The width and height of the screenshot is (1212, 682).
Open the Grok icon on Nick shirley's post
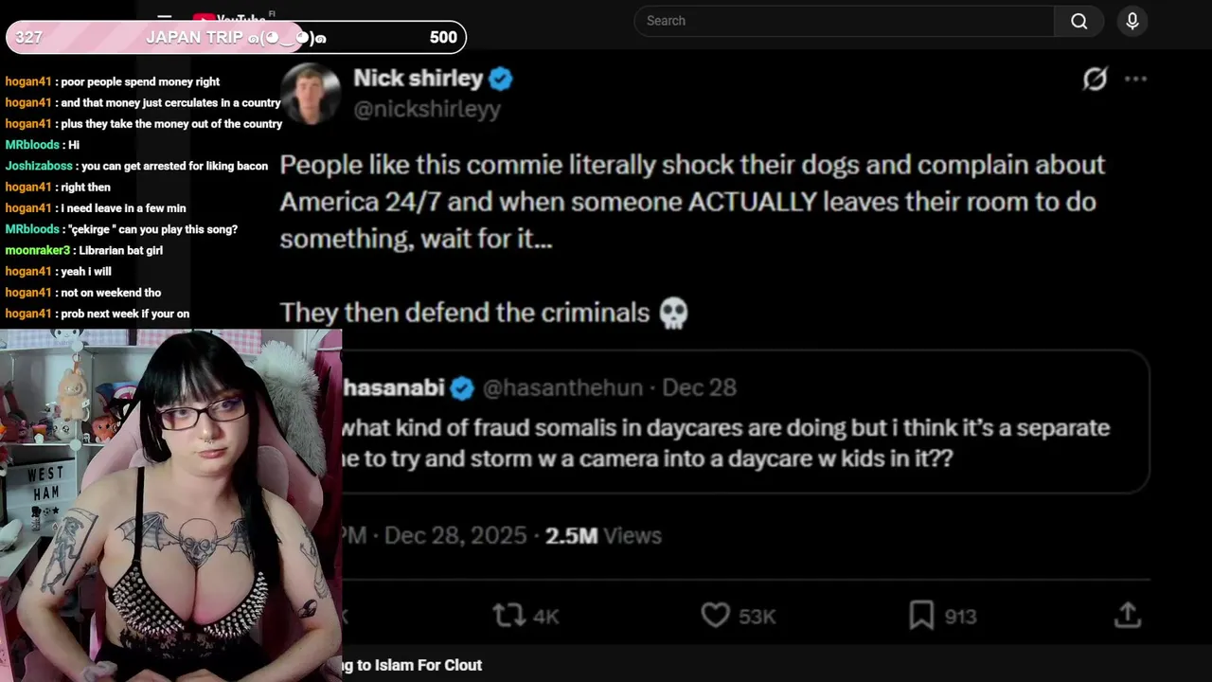(x=1095, y=79)
